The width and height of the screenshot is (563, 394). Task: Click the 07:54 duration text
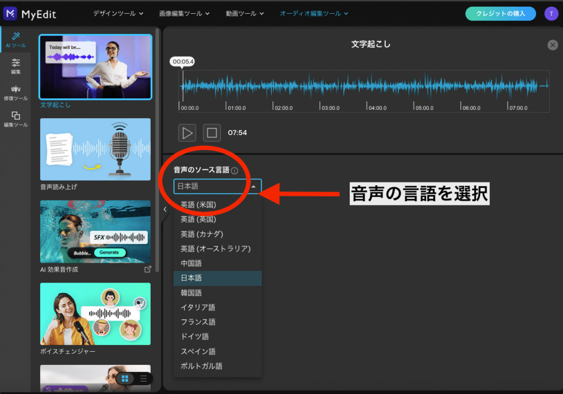[238, 133]
